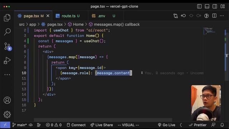Show additional views ellipsis in activity bar

(7, 75)
